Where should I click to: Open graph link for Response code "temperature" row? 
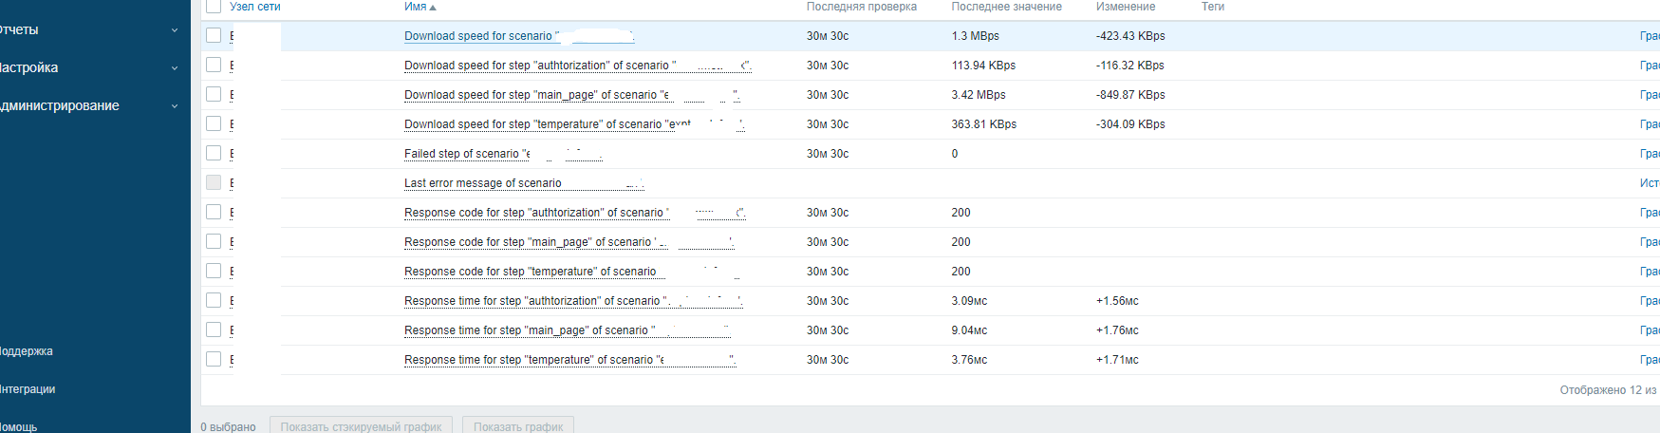click(x=1650, y=272)
